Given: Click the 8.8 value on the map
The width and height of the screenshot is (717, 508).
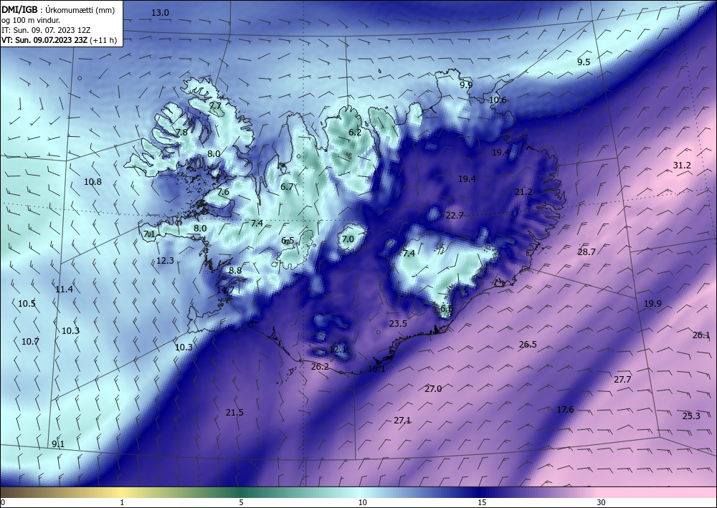Looking at the screenshot, I should pos(235,271).
